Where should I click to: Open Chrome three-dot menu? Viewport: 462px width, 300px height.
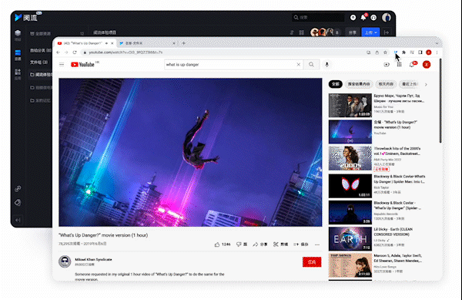coord(437,52)
